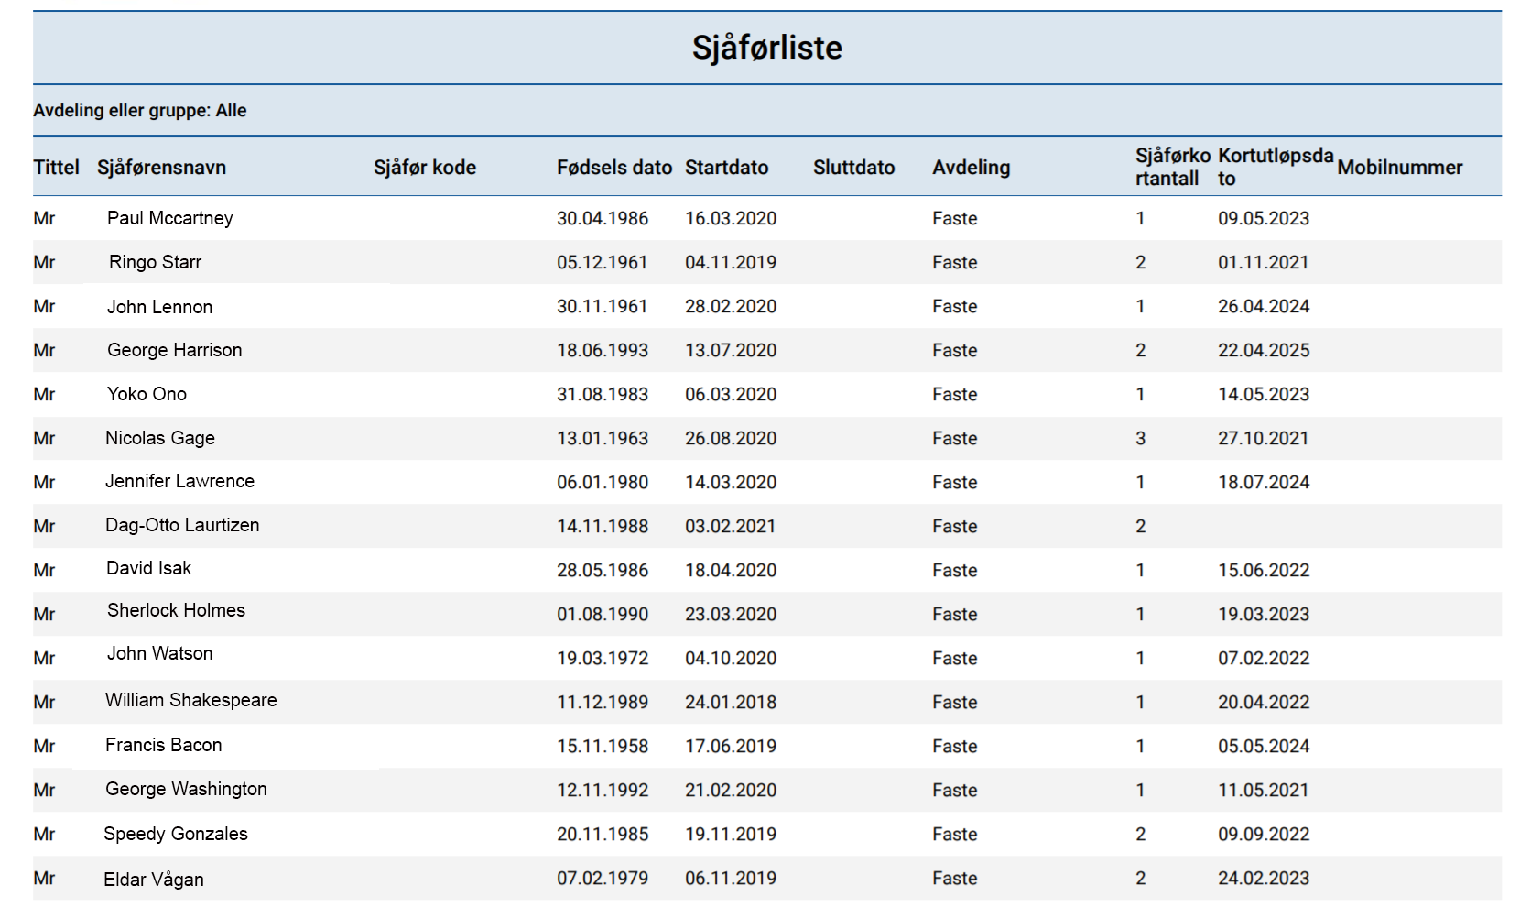Screen dimensions: 1531x918
Task: Click birth date 18.06.1993
Action: tap(603, 350)
